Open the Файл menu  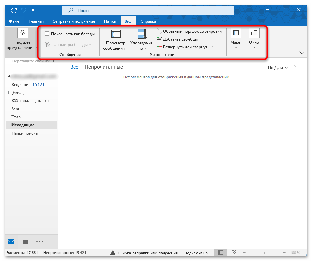14,21
